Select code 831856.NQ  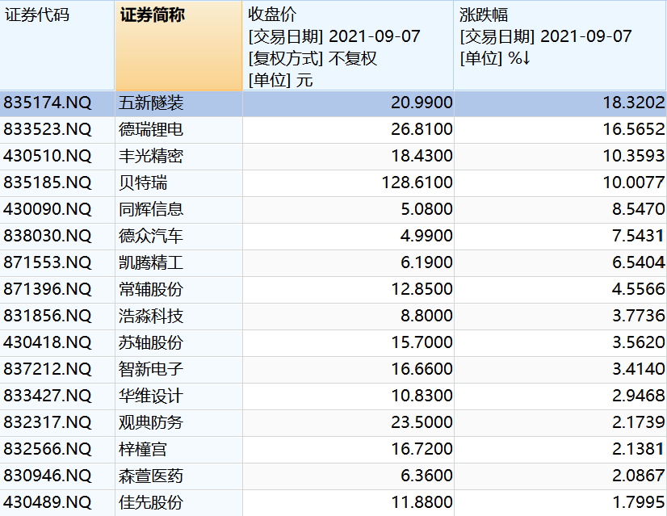pyautogui.click(x=47, y=316)
